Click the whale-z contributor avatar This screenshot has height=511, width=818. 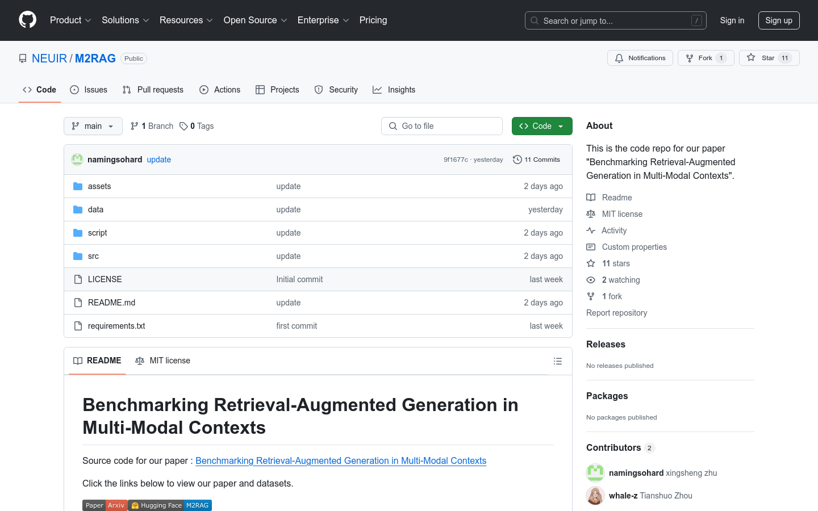coord(595,496)
